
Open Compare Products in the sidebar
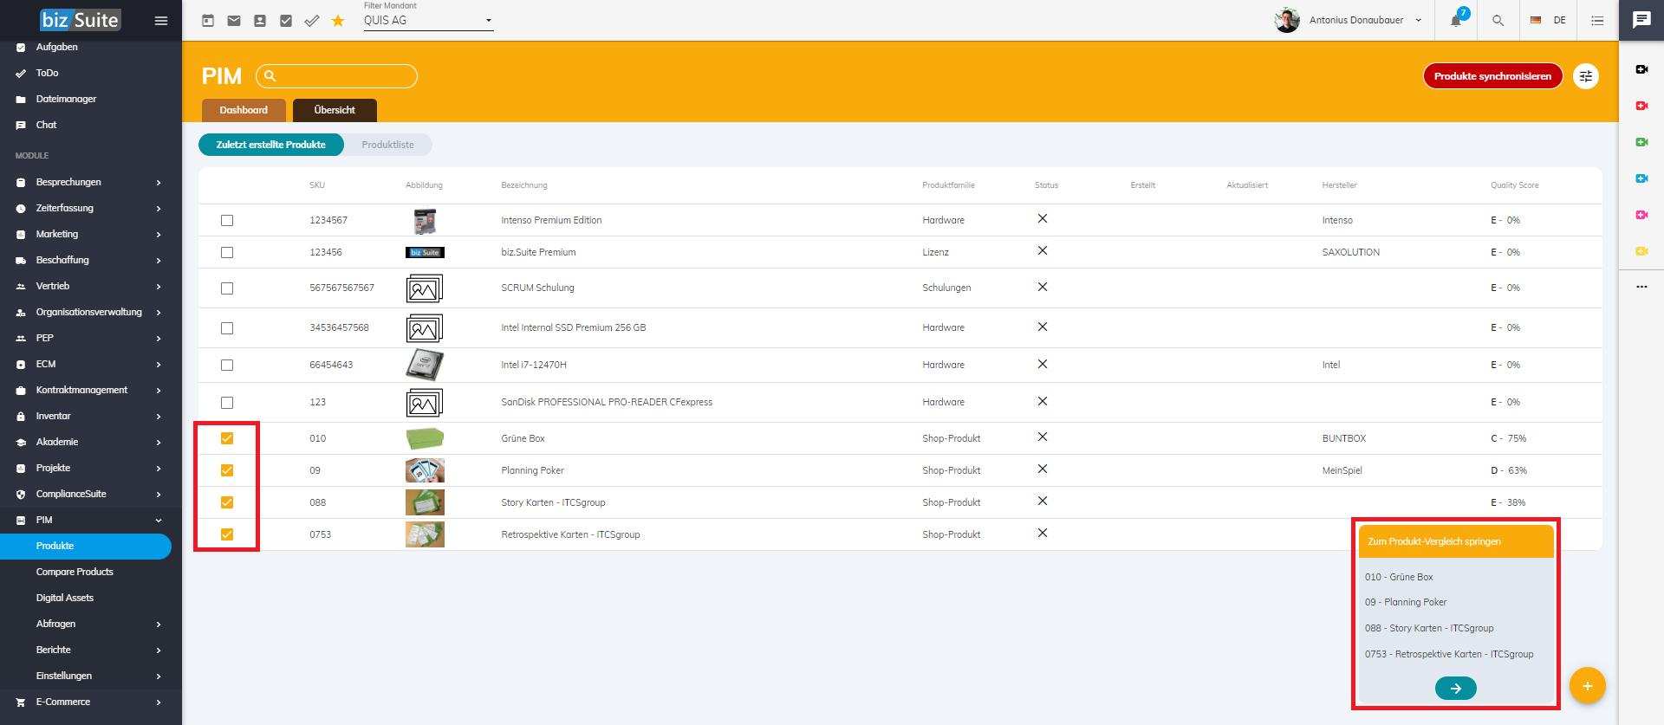point(75,573)
